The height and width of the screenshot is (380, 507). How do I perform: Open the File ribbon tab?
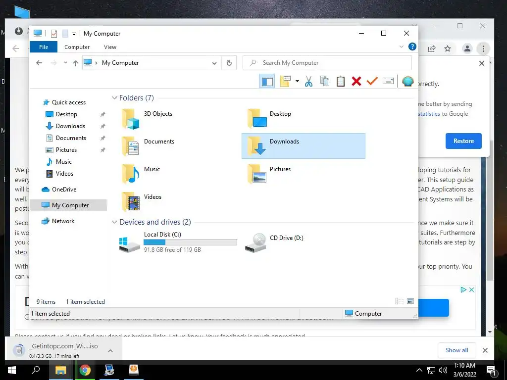pos(44,47)
